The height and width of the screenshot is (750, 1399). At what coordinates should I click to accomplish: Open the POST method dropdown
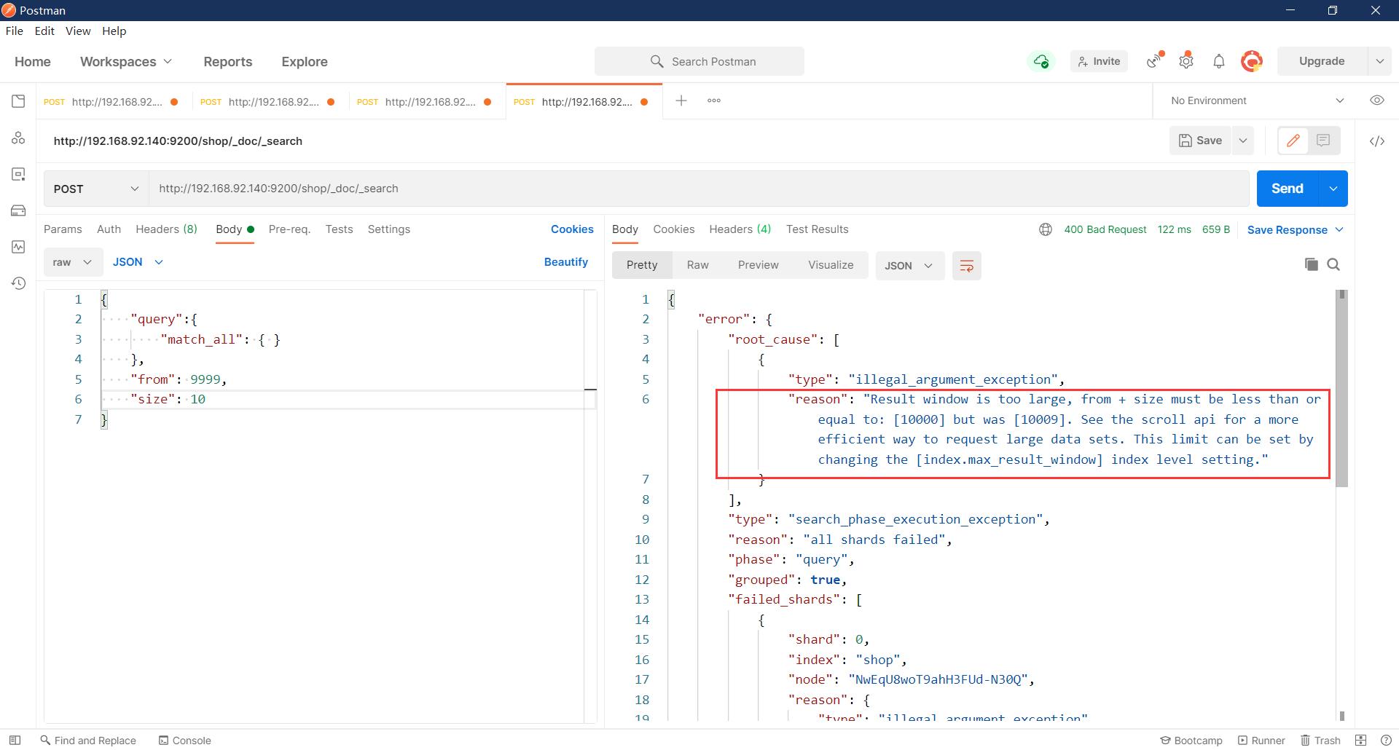click(96, 189)
